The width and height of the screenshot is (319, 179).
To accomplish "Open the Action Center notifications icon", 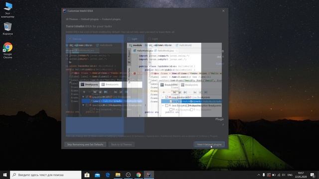I will point(313,175).
